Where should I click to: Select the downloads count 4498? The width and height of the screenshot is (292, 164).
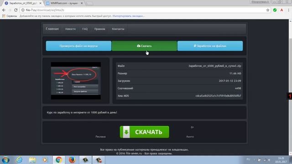tap(238, 88)
